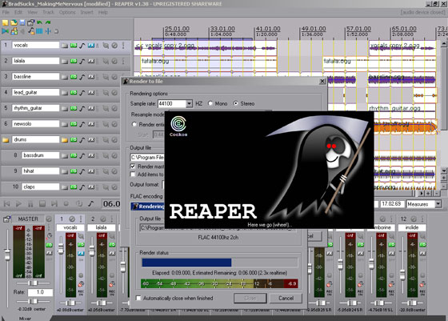Image resolution: width=448 pixels, height=321 pixels.
Task: Open the IO button on mixer channel 12
Action: 422,245
